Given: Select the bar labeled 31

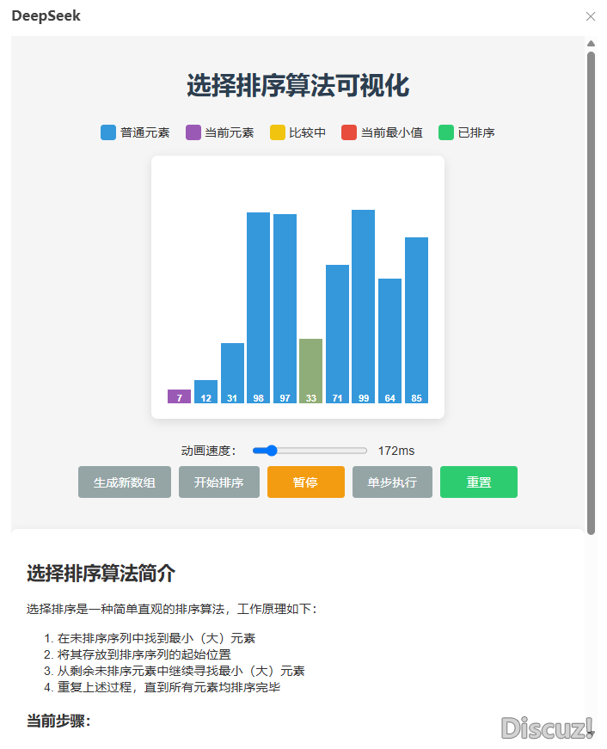Looking at the screenshot, I should point(232,373).
